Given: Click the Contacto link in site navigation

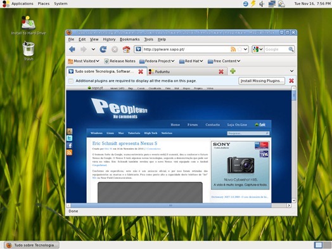Looking at the screenshot, I should (x=213, y=125).
